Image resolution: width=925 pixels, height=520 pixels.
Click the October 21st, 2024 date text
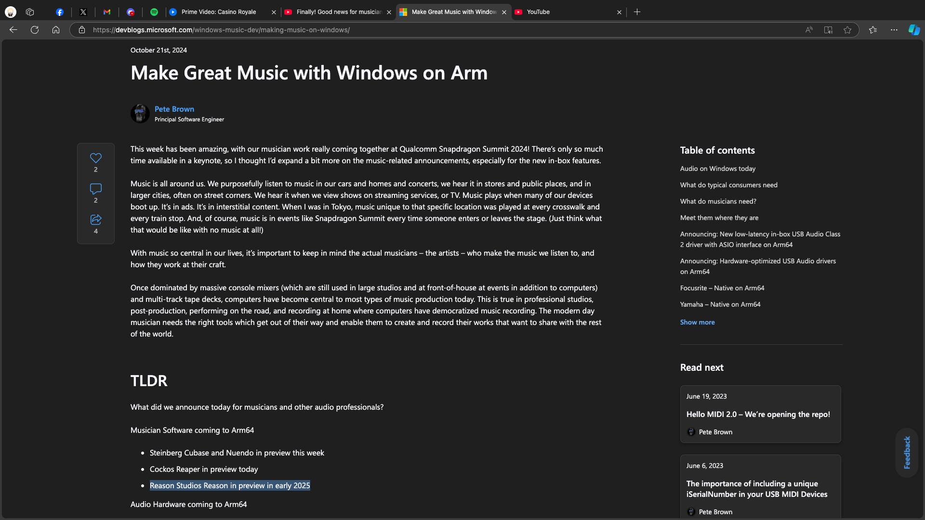(159, 50)
